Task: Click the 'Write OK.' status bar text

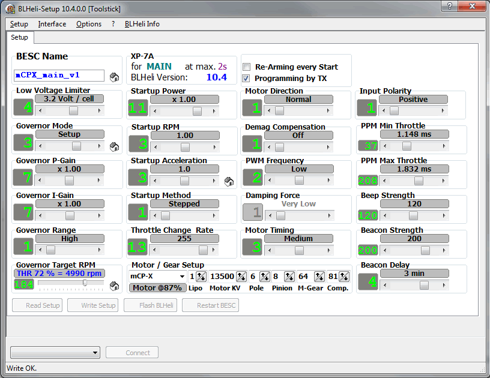Action: click(22, 368)
